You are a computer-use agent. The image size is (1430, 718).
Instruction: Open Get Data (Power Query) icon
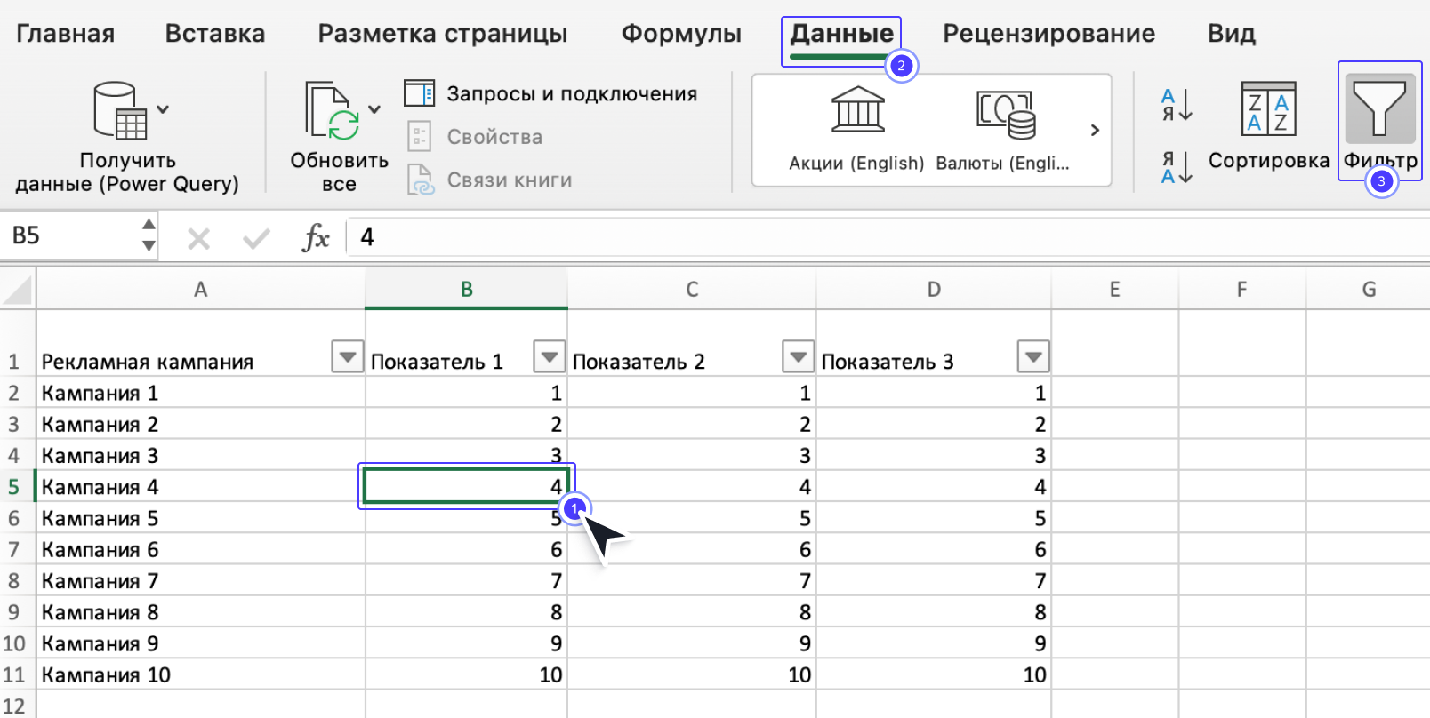tap(120, 111)
